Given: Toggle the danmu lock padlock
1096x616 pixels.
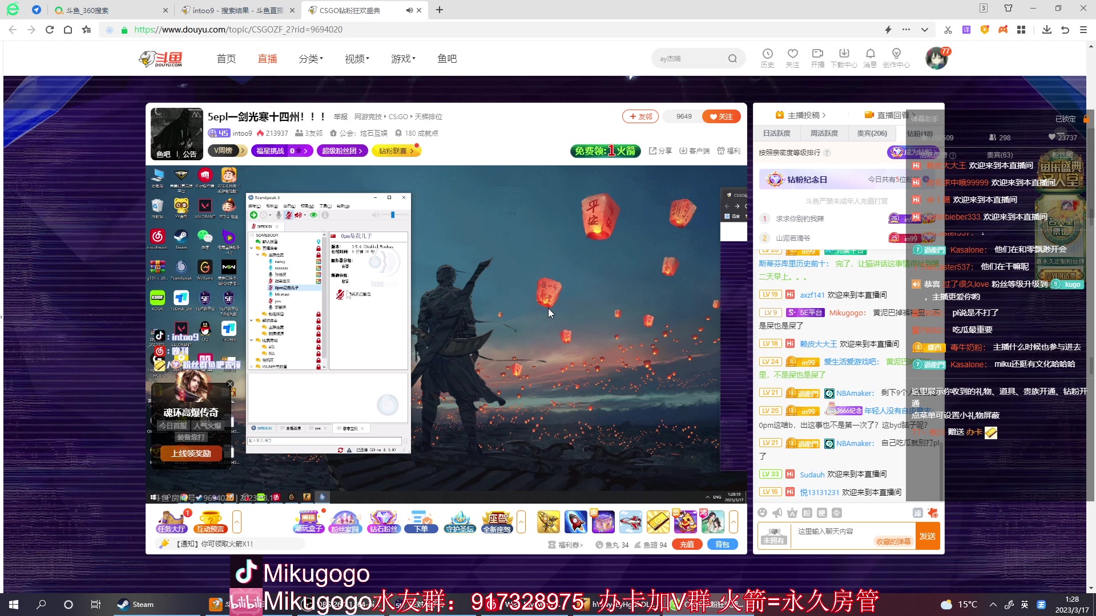Looking at the screenshot, I should [1085, 119].
